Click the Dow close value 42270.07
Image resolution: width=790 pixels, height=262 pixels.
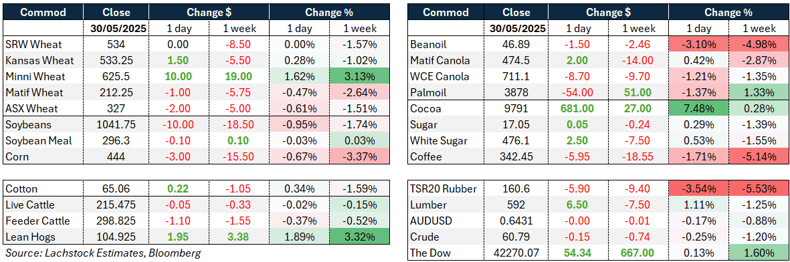pyautogui.click(x=516, y=253)
